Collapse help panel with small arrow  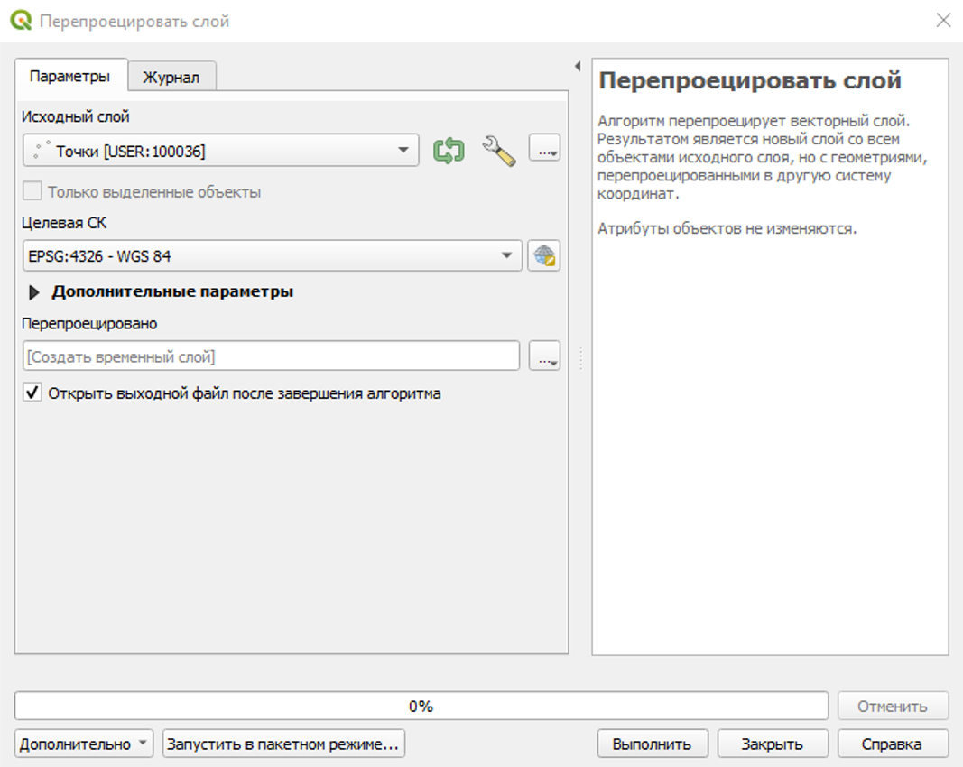(577, 66)
